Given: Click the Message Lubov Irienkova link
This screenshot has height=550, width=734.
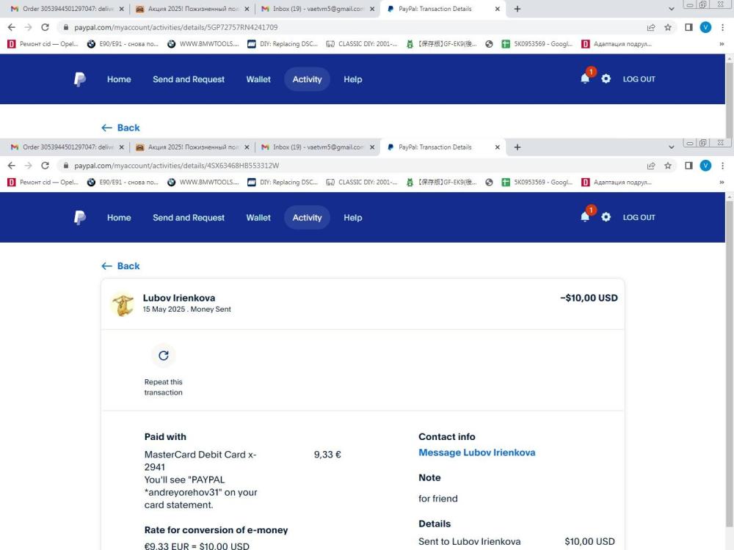Looking at the screenshot, I should (x=476, y=452).
